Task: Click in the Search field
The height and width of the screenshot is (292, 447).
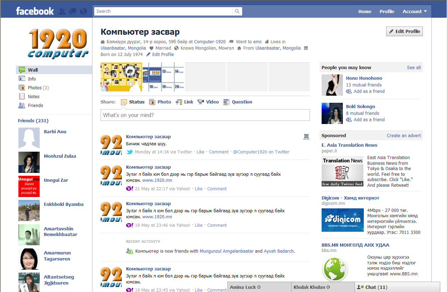Action: click(x=164, y=11)
